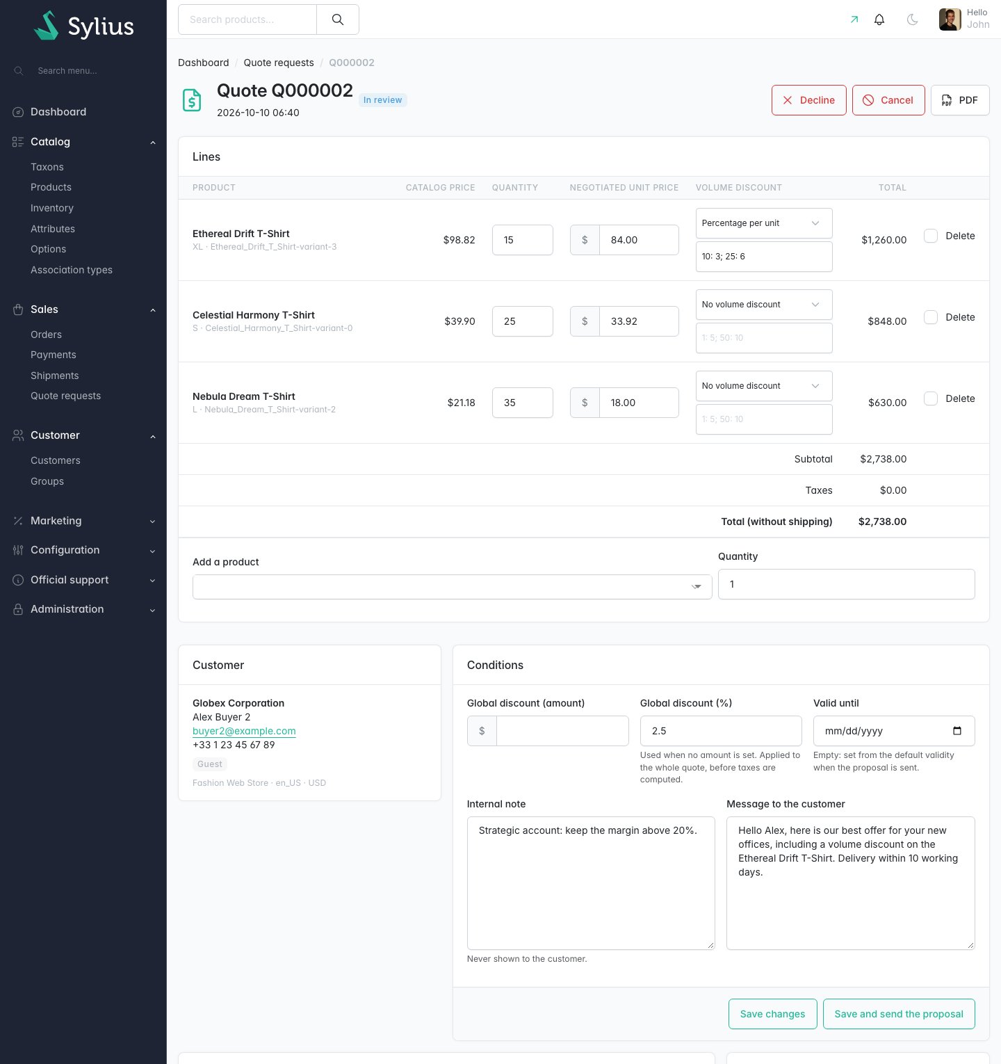Open the Valid until calendar picker
Image resolution: width=1001 pixels, height=1064 pixels.
[957, 731]
